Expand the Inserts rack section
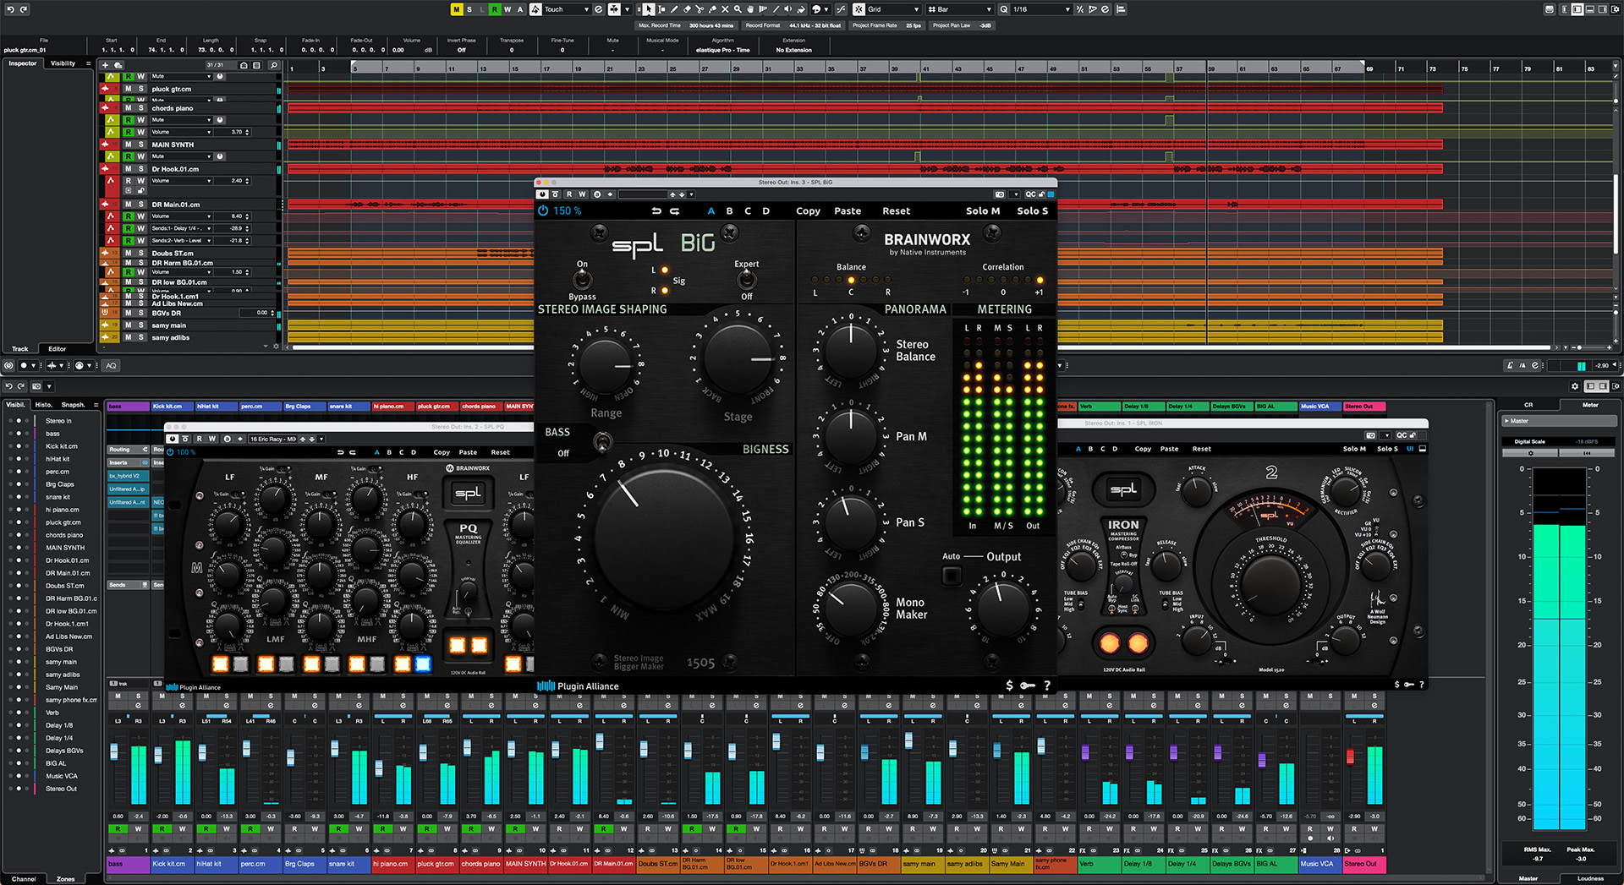 point(128,462)
